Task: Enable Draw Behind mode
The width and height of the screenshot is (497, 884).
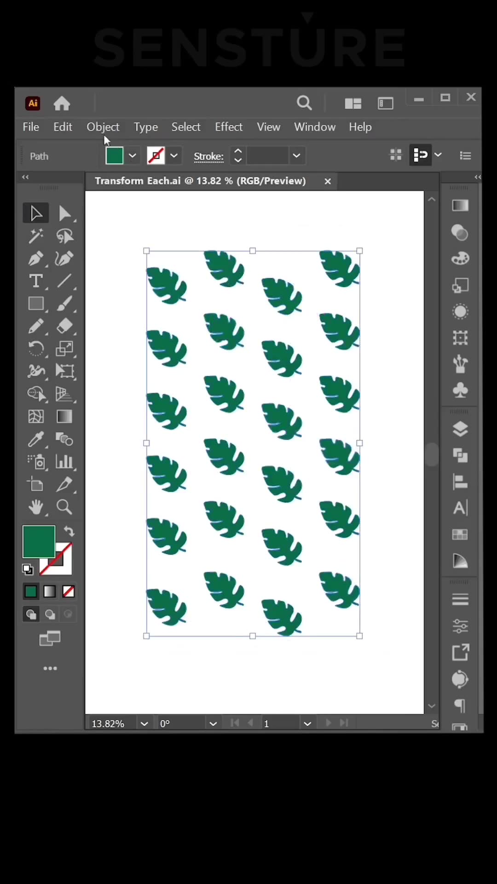Action: tap(50, 614)
